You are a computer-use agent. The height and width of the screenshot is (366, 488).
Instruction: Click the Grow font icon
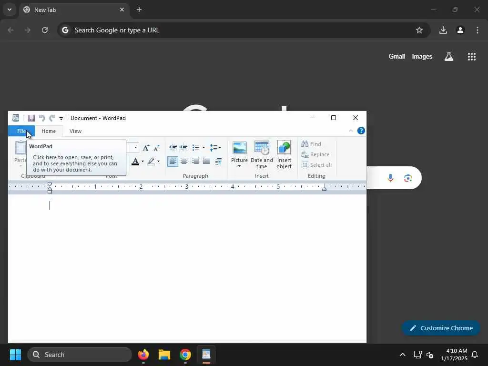[x=146, y=148]
